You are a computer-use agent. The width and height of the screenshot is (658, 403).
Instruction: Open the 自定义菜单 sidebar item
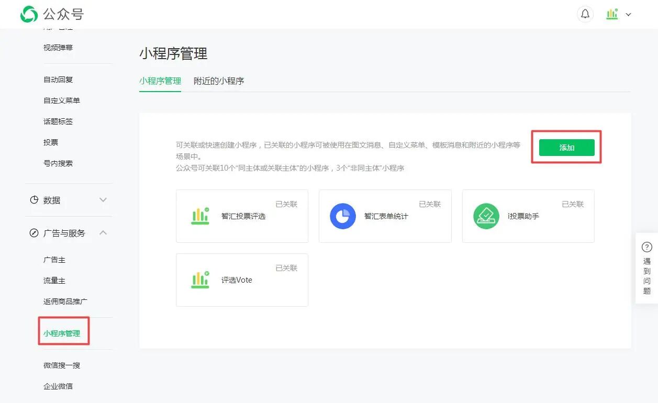point(62,100)
